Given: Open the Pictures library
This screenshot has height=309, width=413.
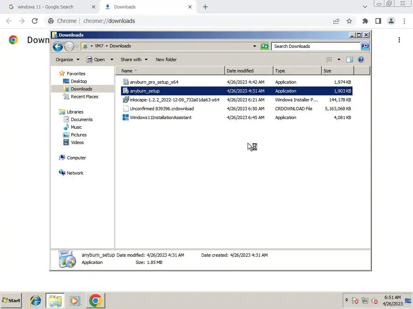Looking at the screenshot, I should [79, 134].
